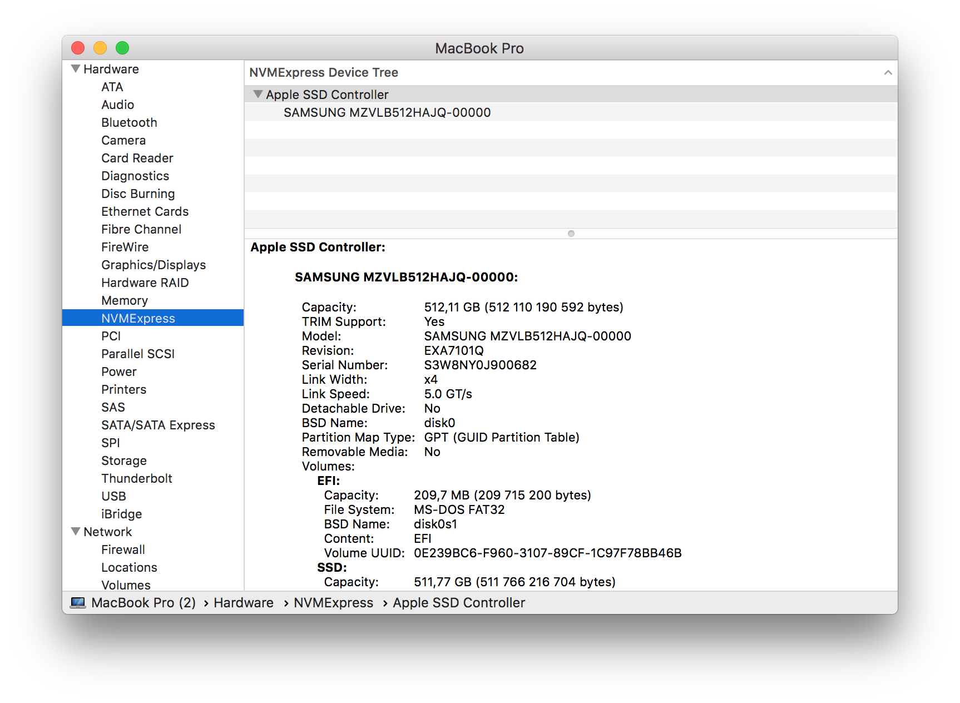Screen dimensions: 960x703
Task: Toggle sort arrow on NVMExpress Device Tree header
Action: click(x=888, y=73)
